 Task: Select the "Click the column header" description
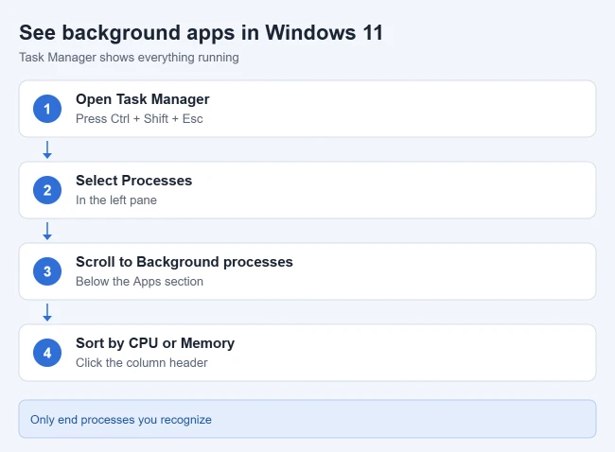point(142,362)
